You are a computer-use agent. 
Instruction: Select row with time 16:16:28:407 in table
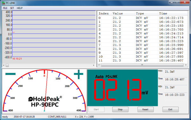tap(143, 60)
